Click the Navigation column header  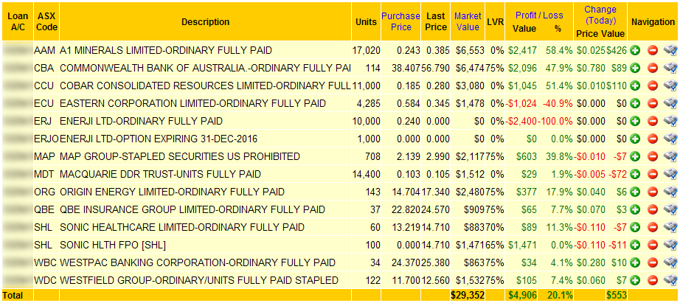(x=653, y=21)
